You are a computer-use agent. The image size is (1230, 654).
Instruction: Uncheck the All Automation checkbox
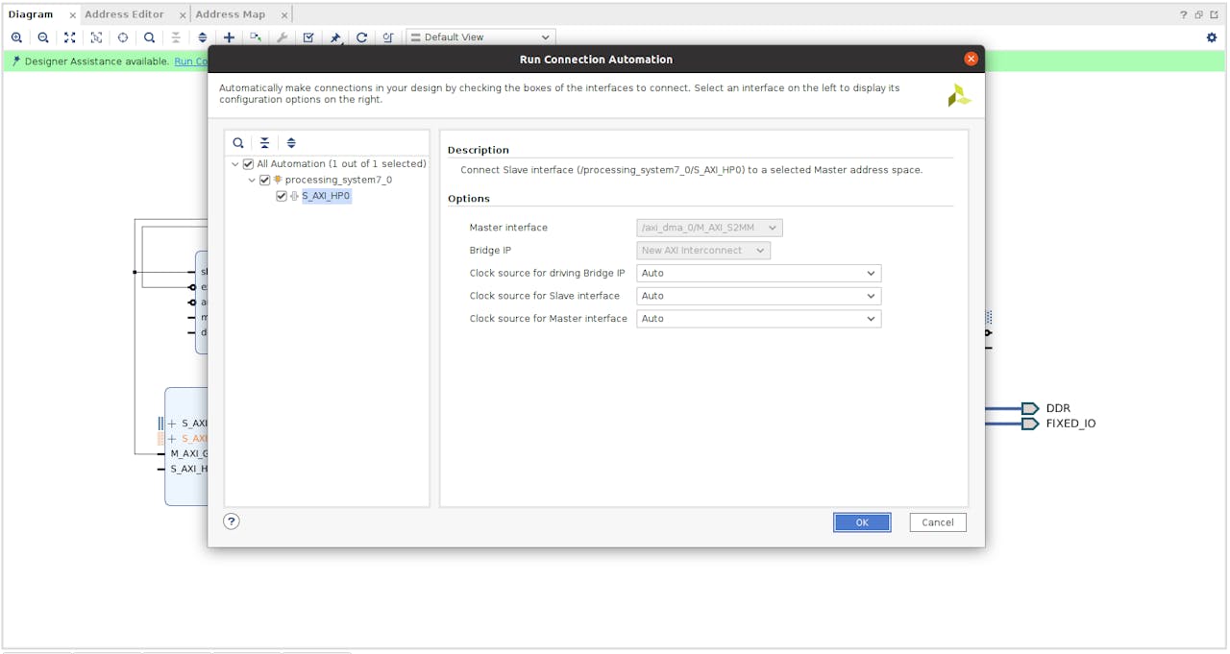click(249, 164)
